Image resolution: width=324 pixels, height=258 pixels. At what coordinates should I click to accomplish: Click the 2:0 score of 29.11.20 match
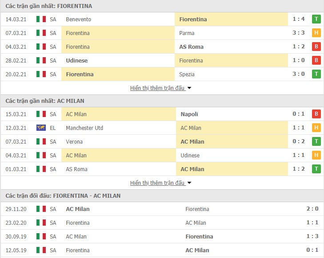click(x=312, y=209)
